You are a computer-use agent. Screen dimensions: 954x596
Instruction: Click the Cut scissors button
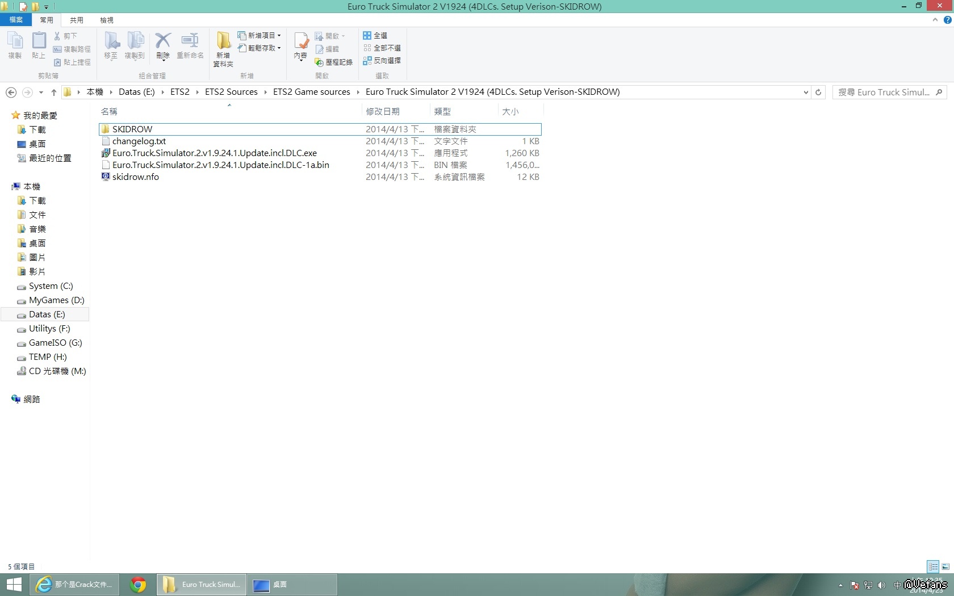pyautogui.click(x=65, y=36)
